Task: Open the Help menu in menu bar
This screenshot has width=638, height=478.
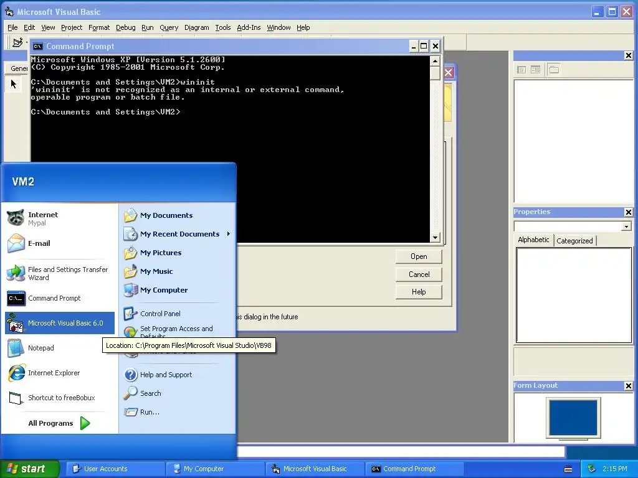Action: pos(303,27)
